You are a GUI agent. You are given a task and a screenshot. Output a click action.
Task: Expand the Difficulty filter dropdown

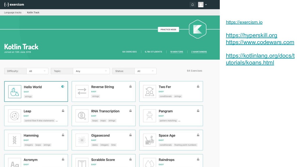click(37, 71)
